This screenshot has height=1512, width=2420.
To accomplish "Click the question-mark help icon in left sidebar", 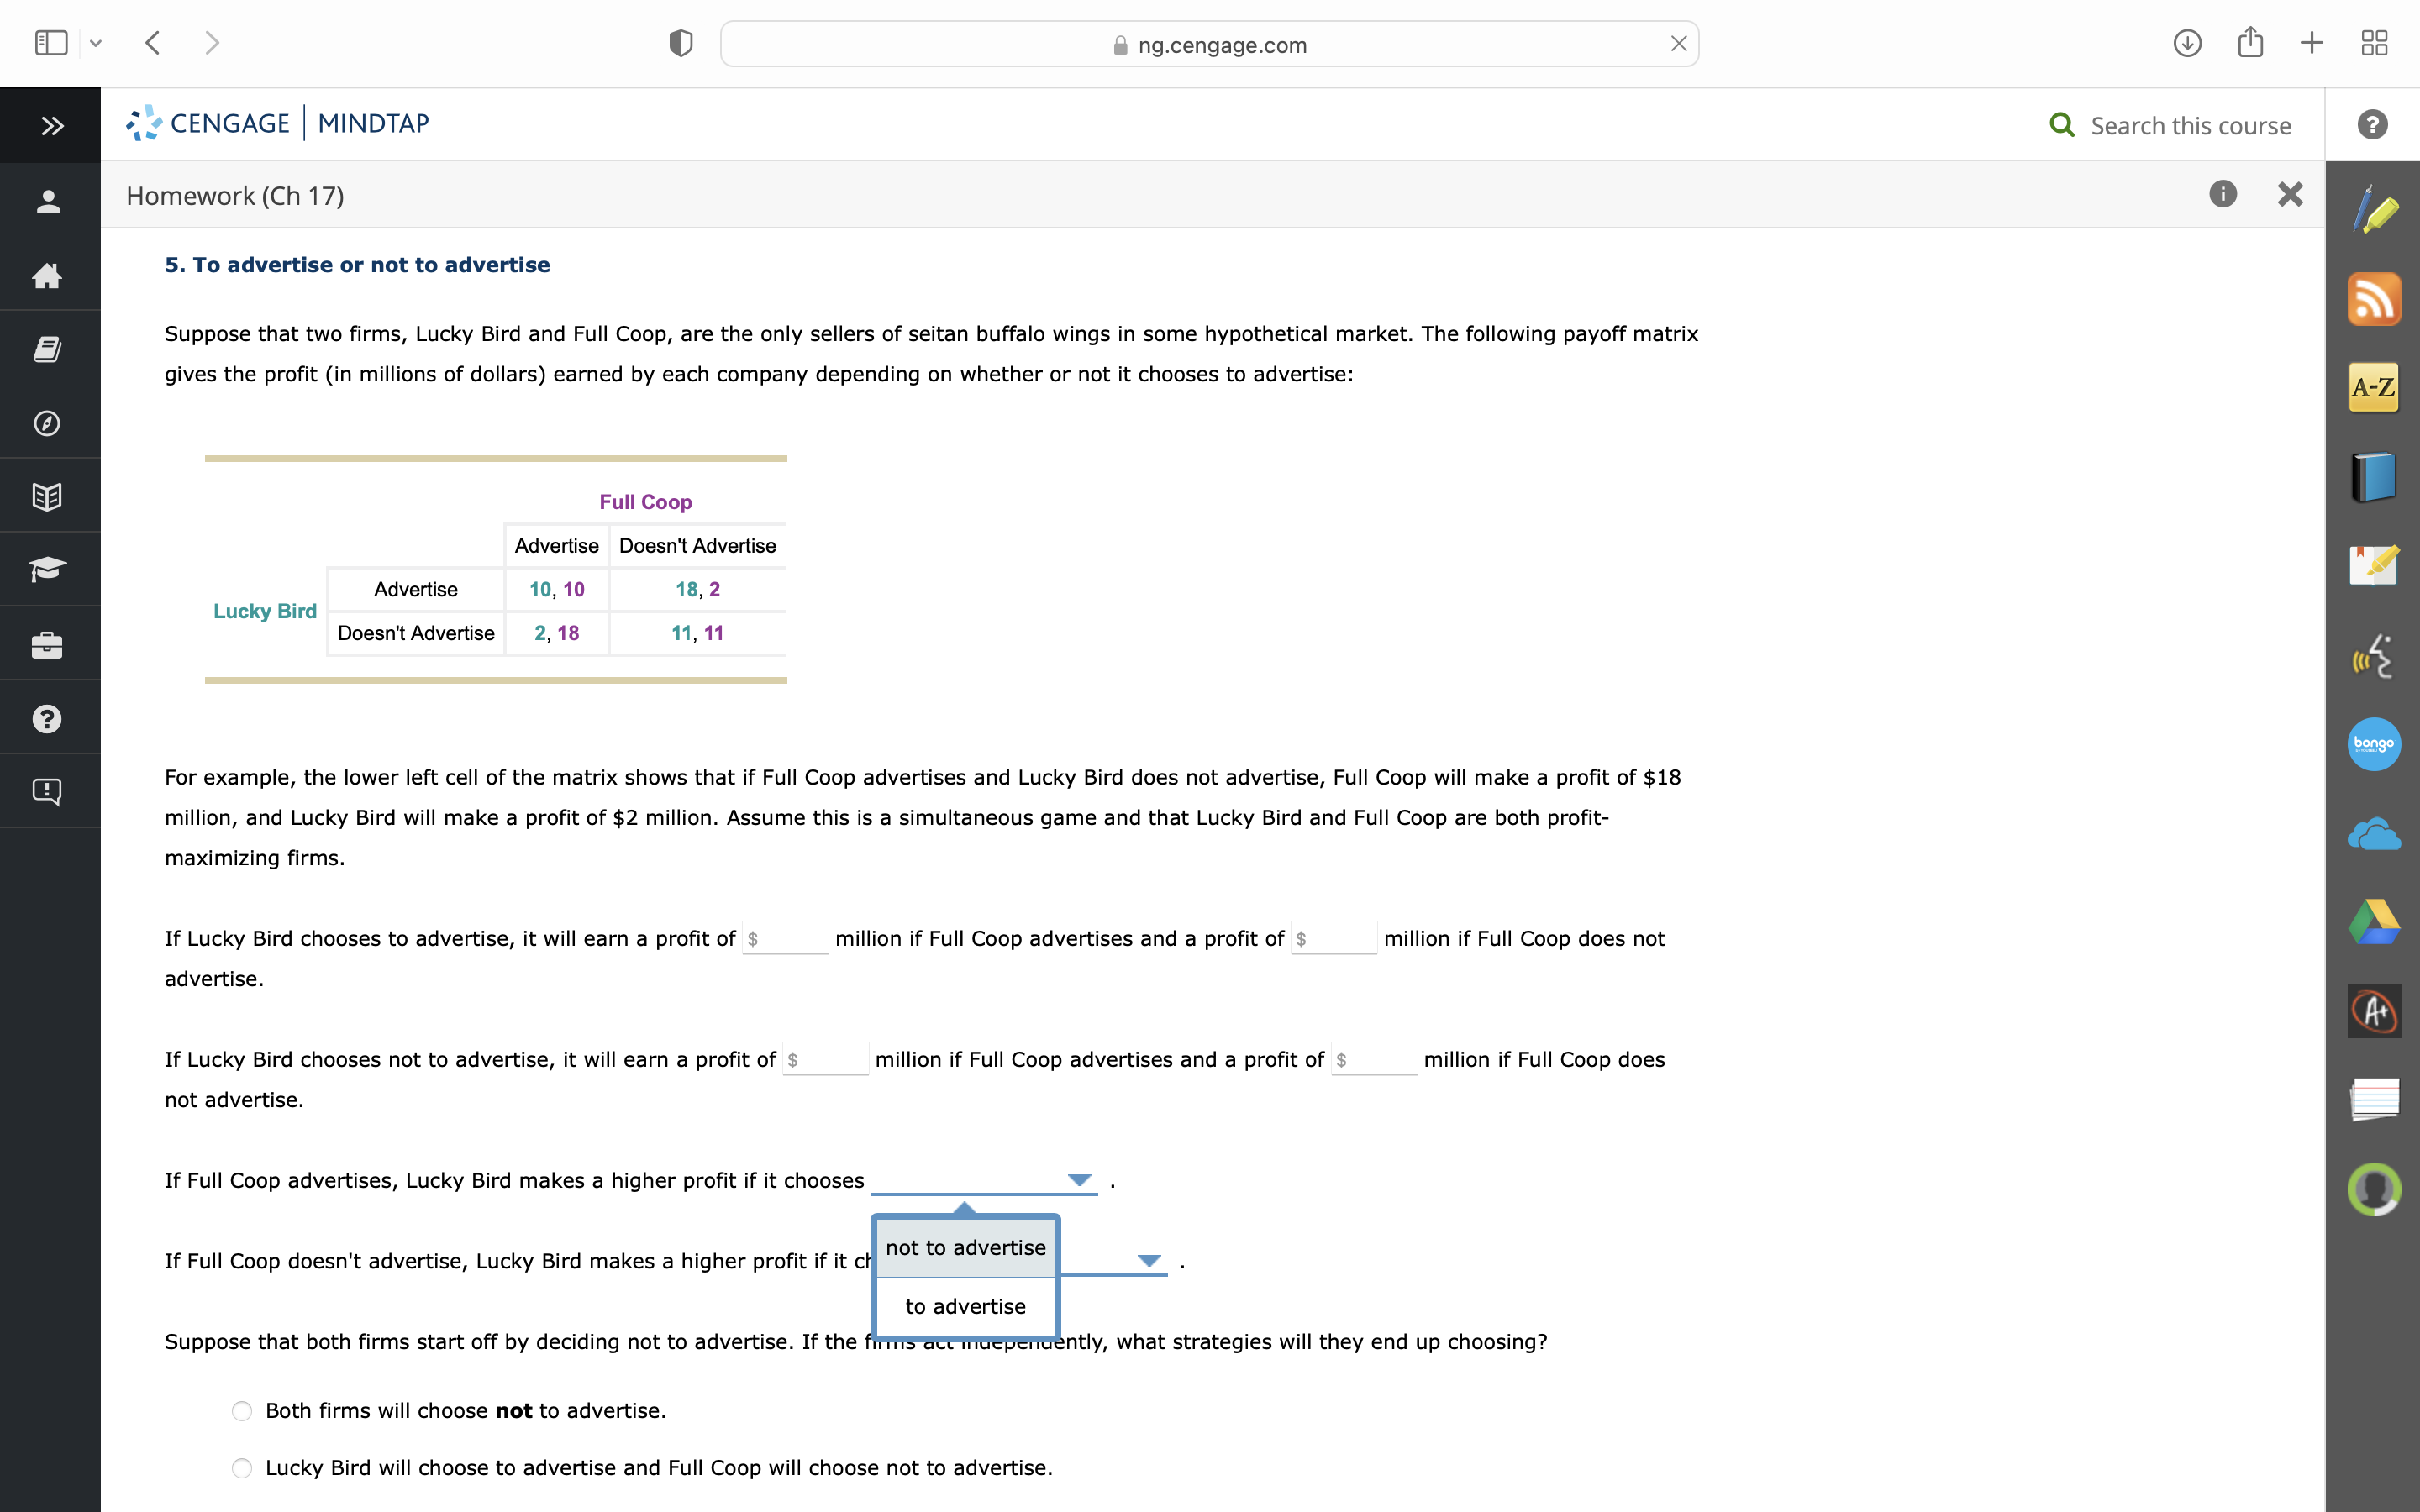I will click(x=48, y=717).
